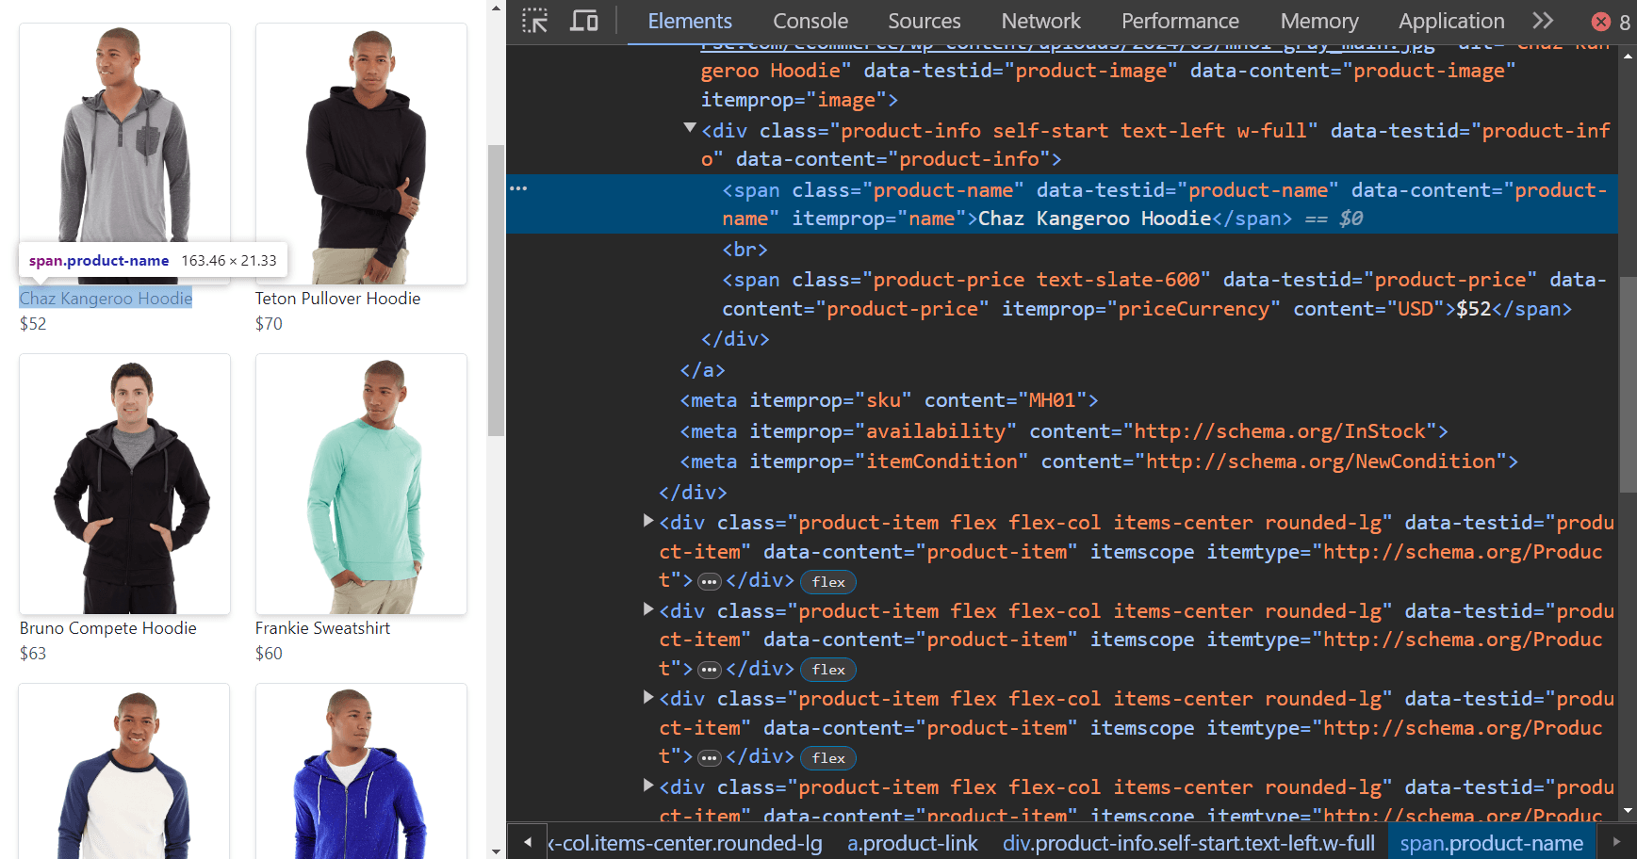Click the Chaz Kangeroo Hoodie gray image
The image size is (1637, 859).
tap(124, 154)
